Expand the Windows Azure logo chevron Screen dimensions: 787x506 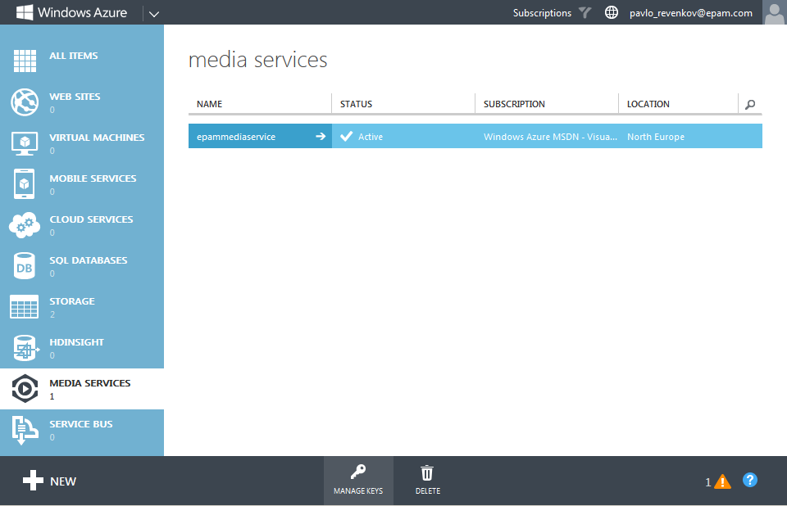pos(152,13)
